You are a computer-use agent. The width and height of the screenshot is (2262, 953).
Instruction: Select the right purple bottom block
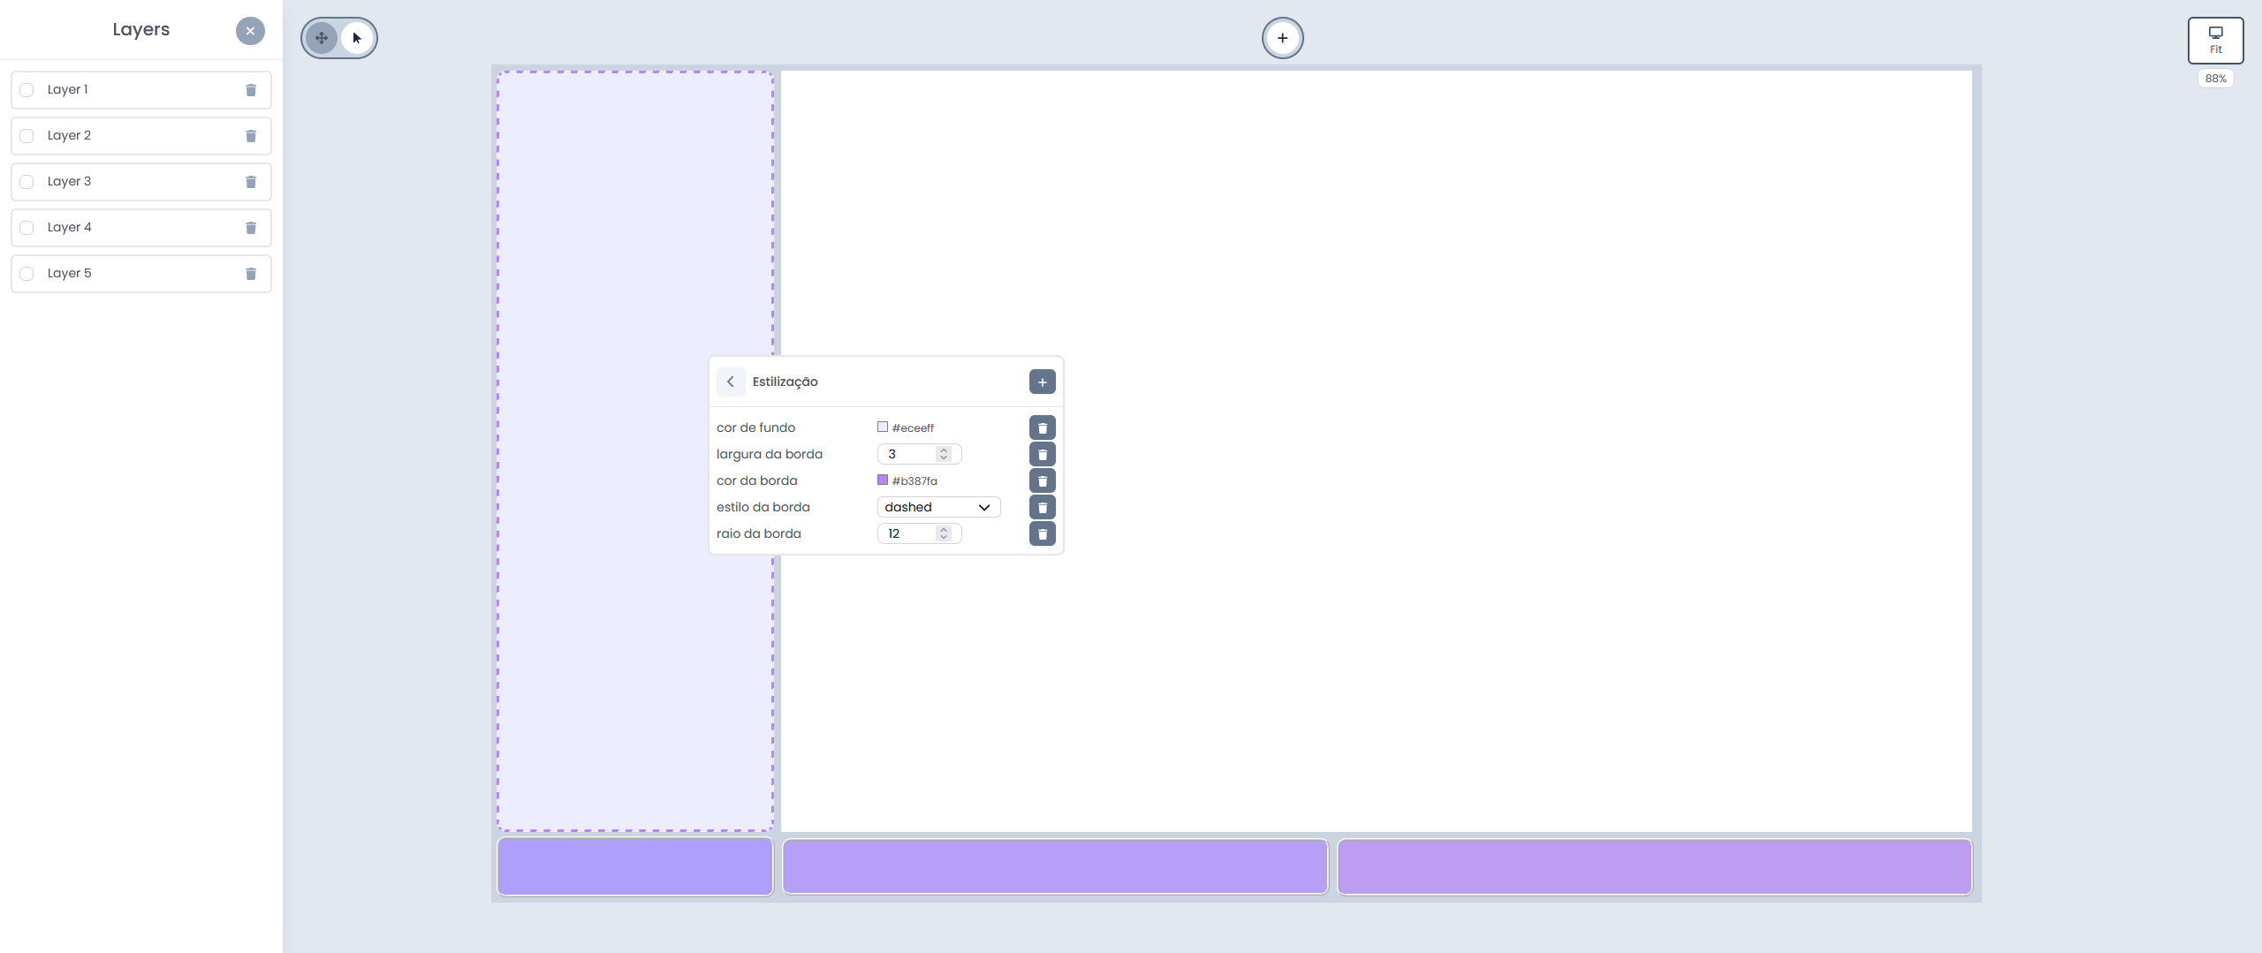point(1654,866)
